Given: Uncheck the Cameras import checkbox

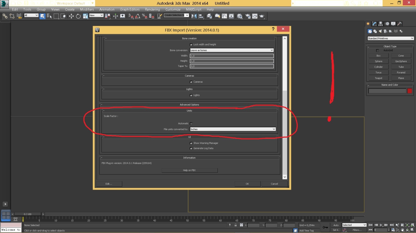Looking at the screenshot, I should [191, 82].
